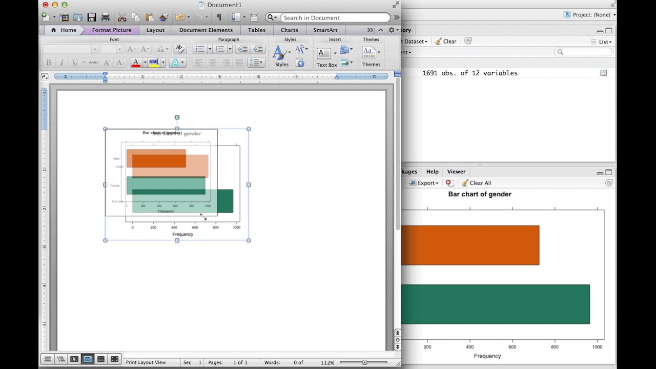Viewport: 656px width, 369px height.
Task: Toggle Subscript formatting
Action: [120, 63]
